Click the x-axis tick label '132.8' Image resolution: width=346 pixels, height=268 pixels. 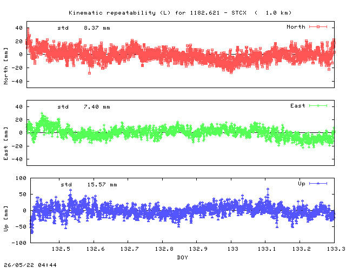(164, 249)
